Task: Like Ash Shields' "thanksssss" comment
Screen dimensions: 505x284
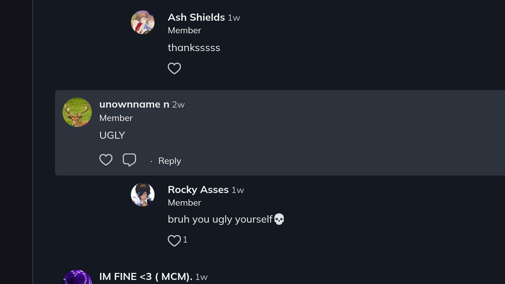Action: [174, 68]
